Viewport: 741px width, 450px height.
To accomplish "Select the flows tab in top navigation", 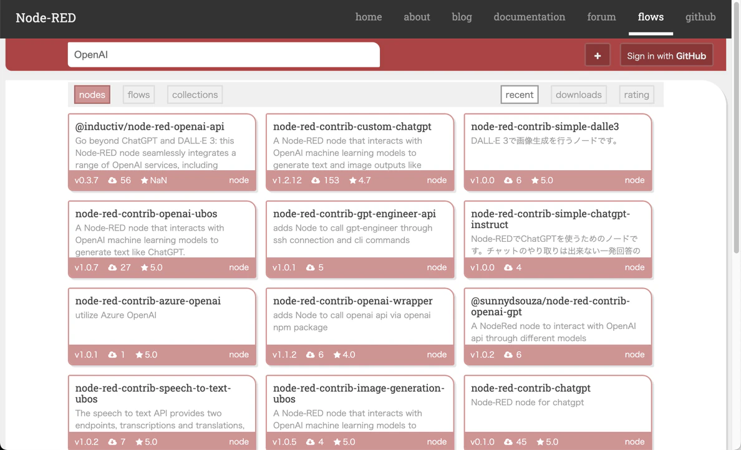I will click(x=651, y=17).
